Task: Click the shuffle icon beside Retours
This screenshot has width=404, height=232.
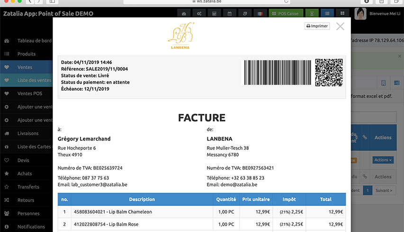Action: click(7, 200)
